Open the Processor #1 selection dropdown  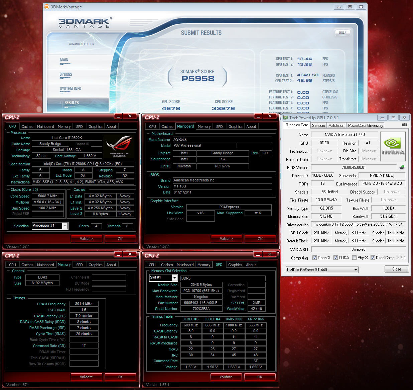(x=50, y=226)
